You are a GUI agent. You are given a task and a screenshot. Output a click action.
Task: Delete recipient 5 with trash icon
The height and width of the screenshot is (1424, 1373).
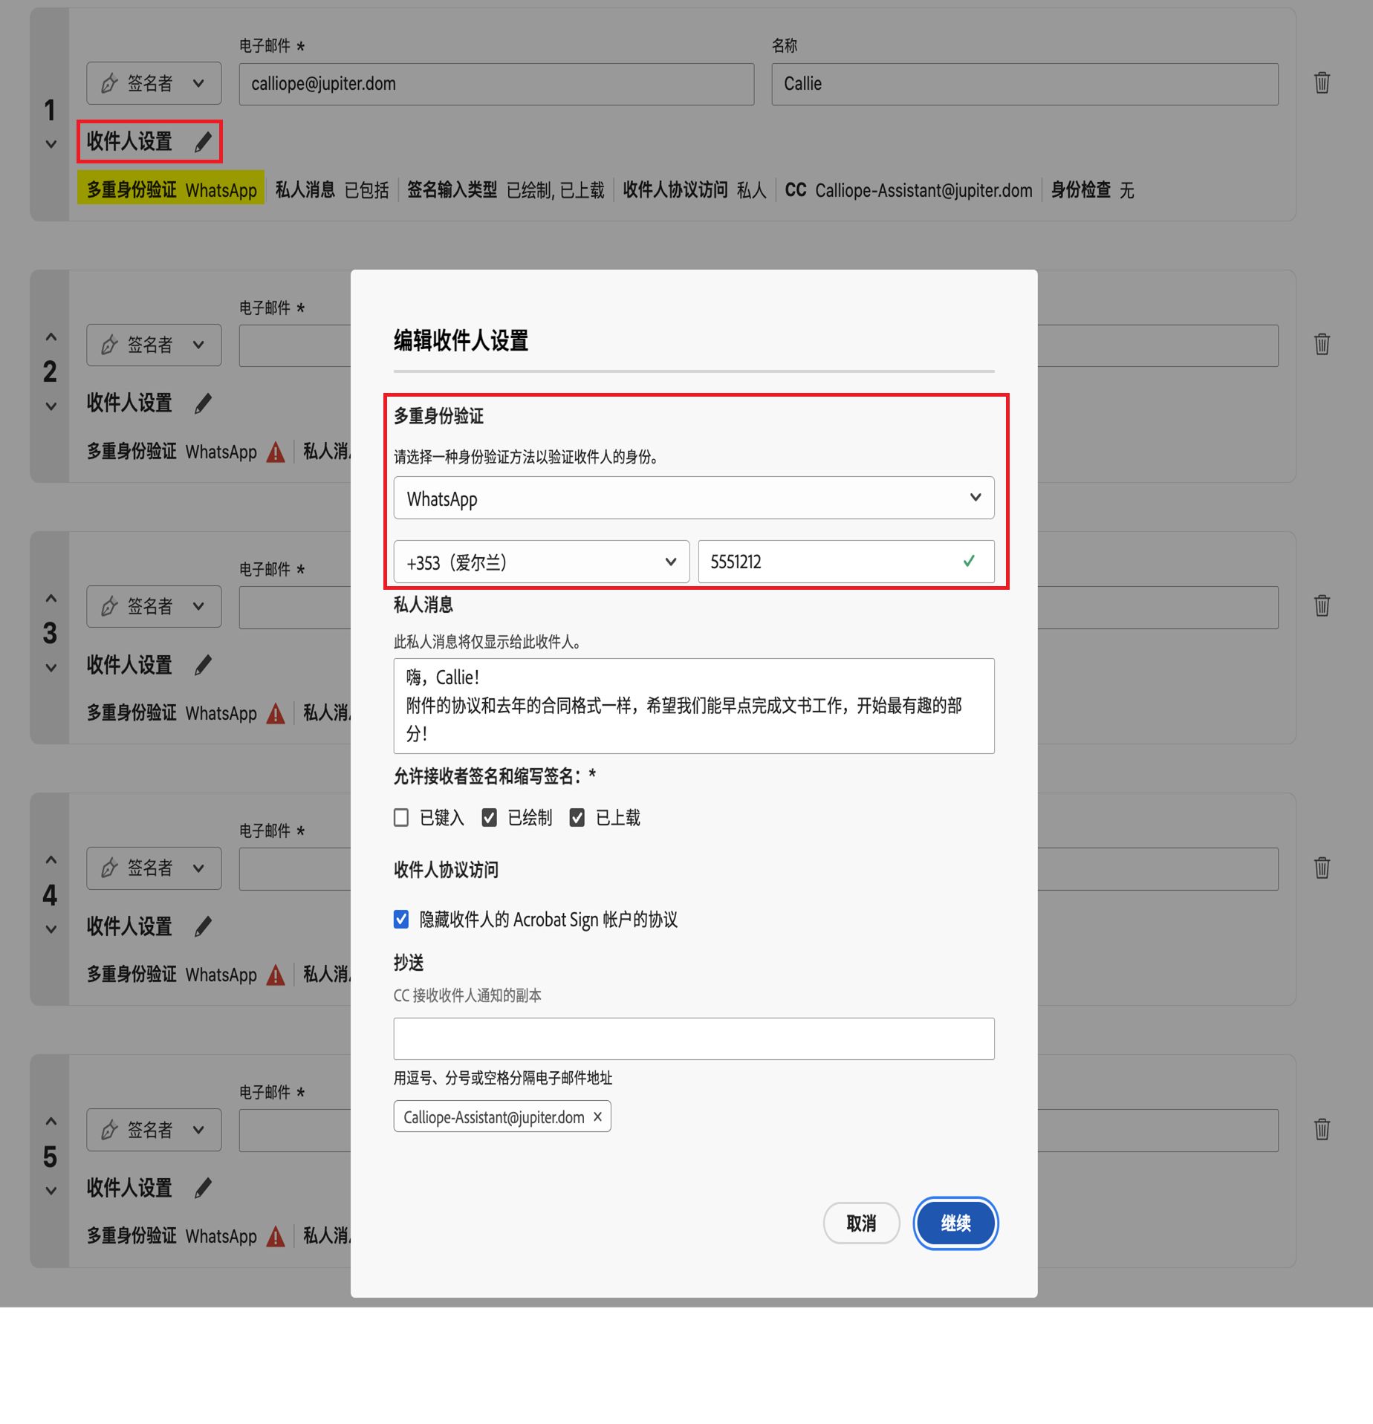coord(1322,1129)
